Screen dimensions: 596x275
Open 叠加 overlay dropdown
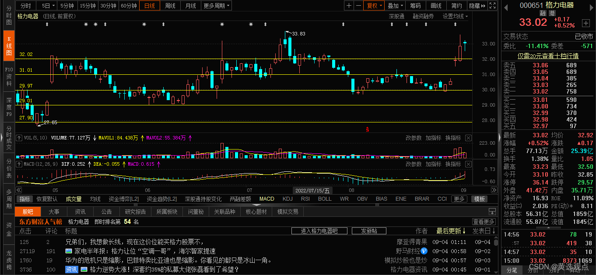[395, 6]
